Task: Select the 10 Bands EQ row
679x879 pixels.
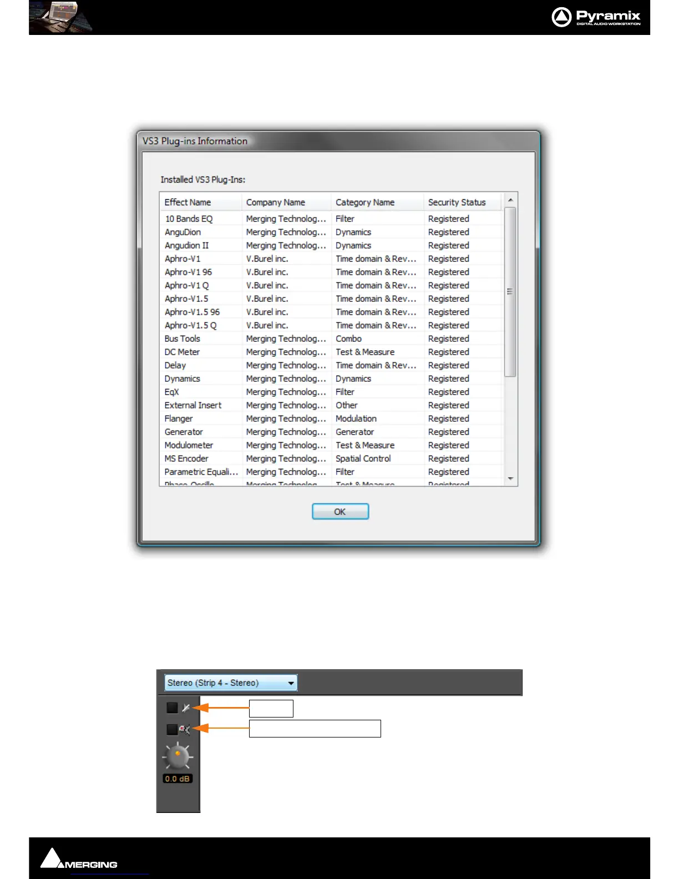Action: pos(332,219)
